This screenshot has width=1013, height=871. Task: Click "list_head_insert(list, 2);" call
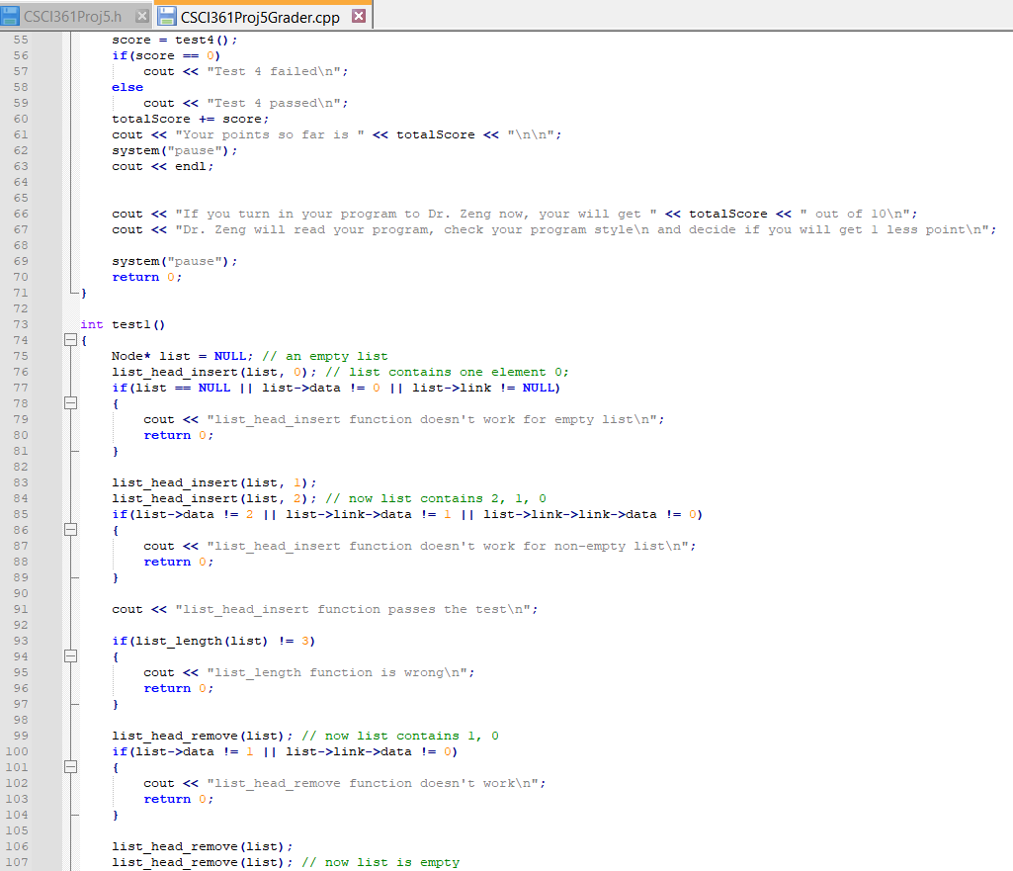[x=213, y=499]
